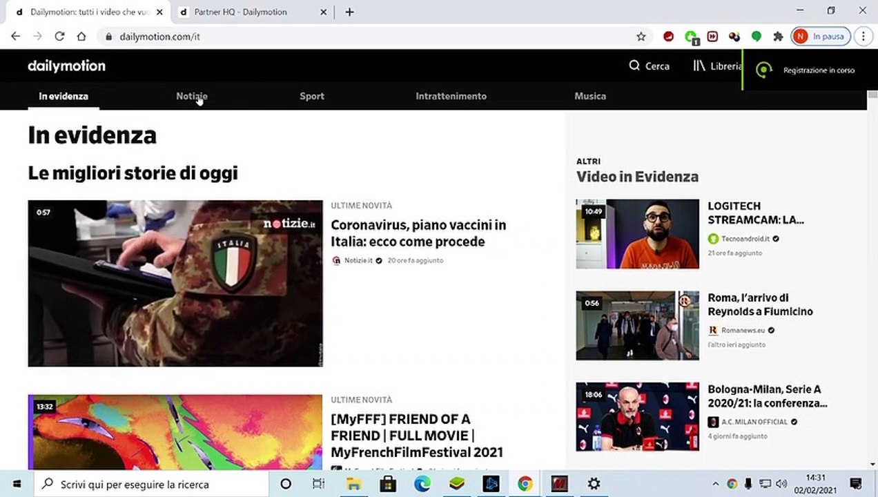Open Task View in the taskbar
878x497 pixels.
click(318, 484)
